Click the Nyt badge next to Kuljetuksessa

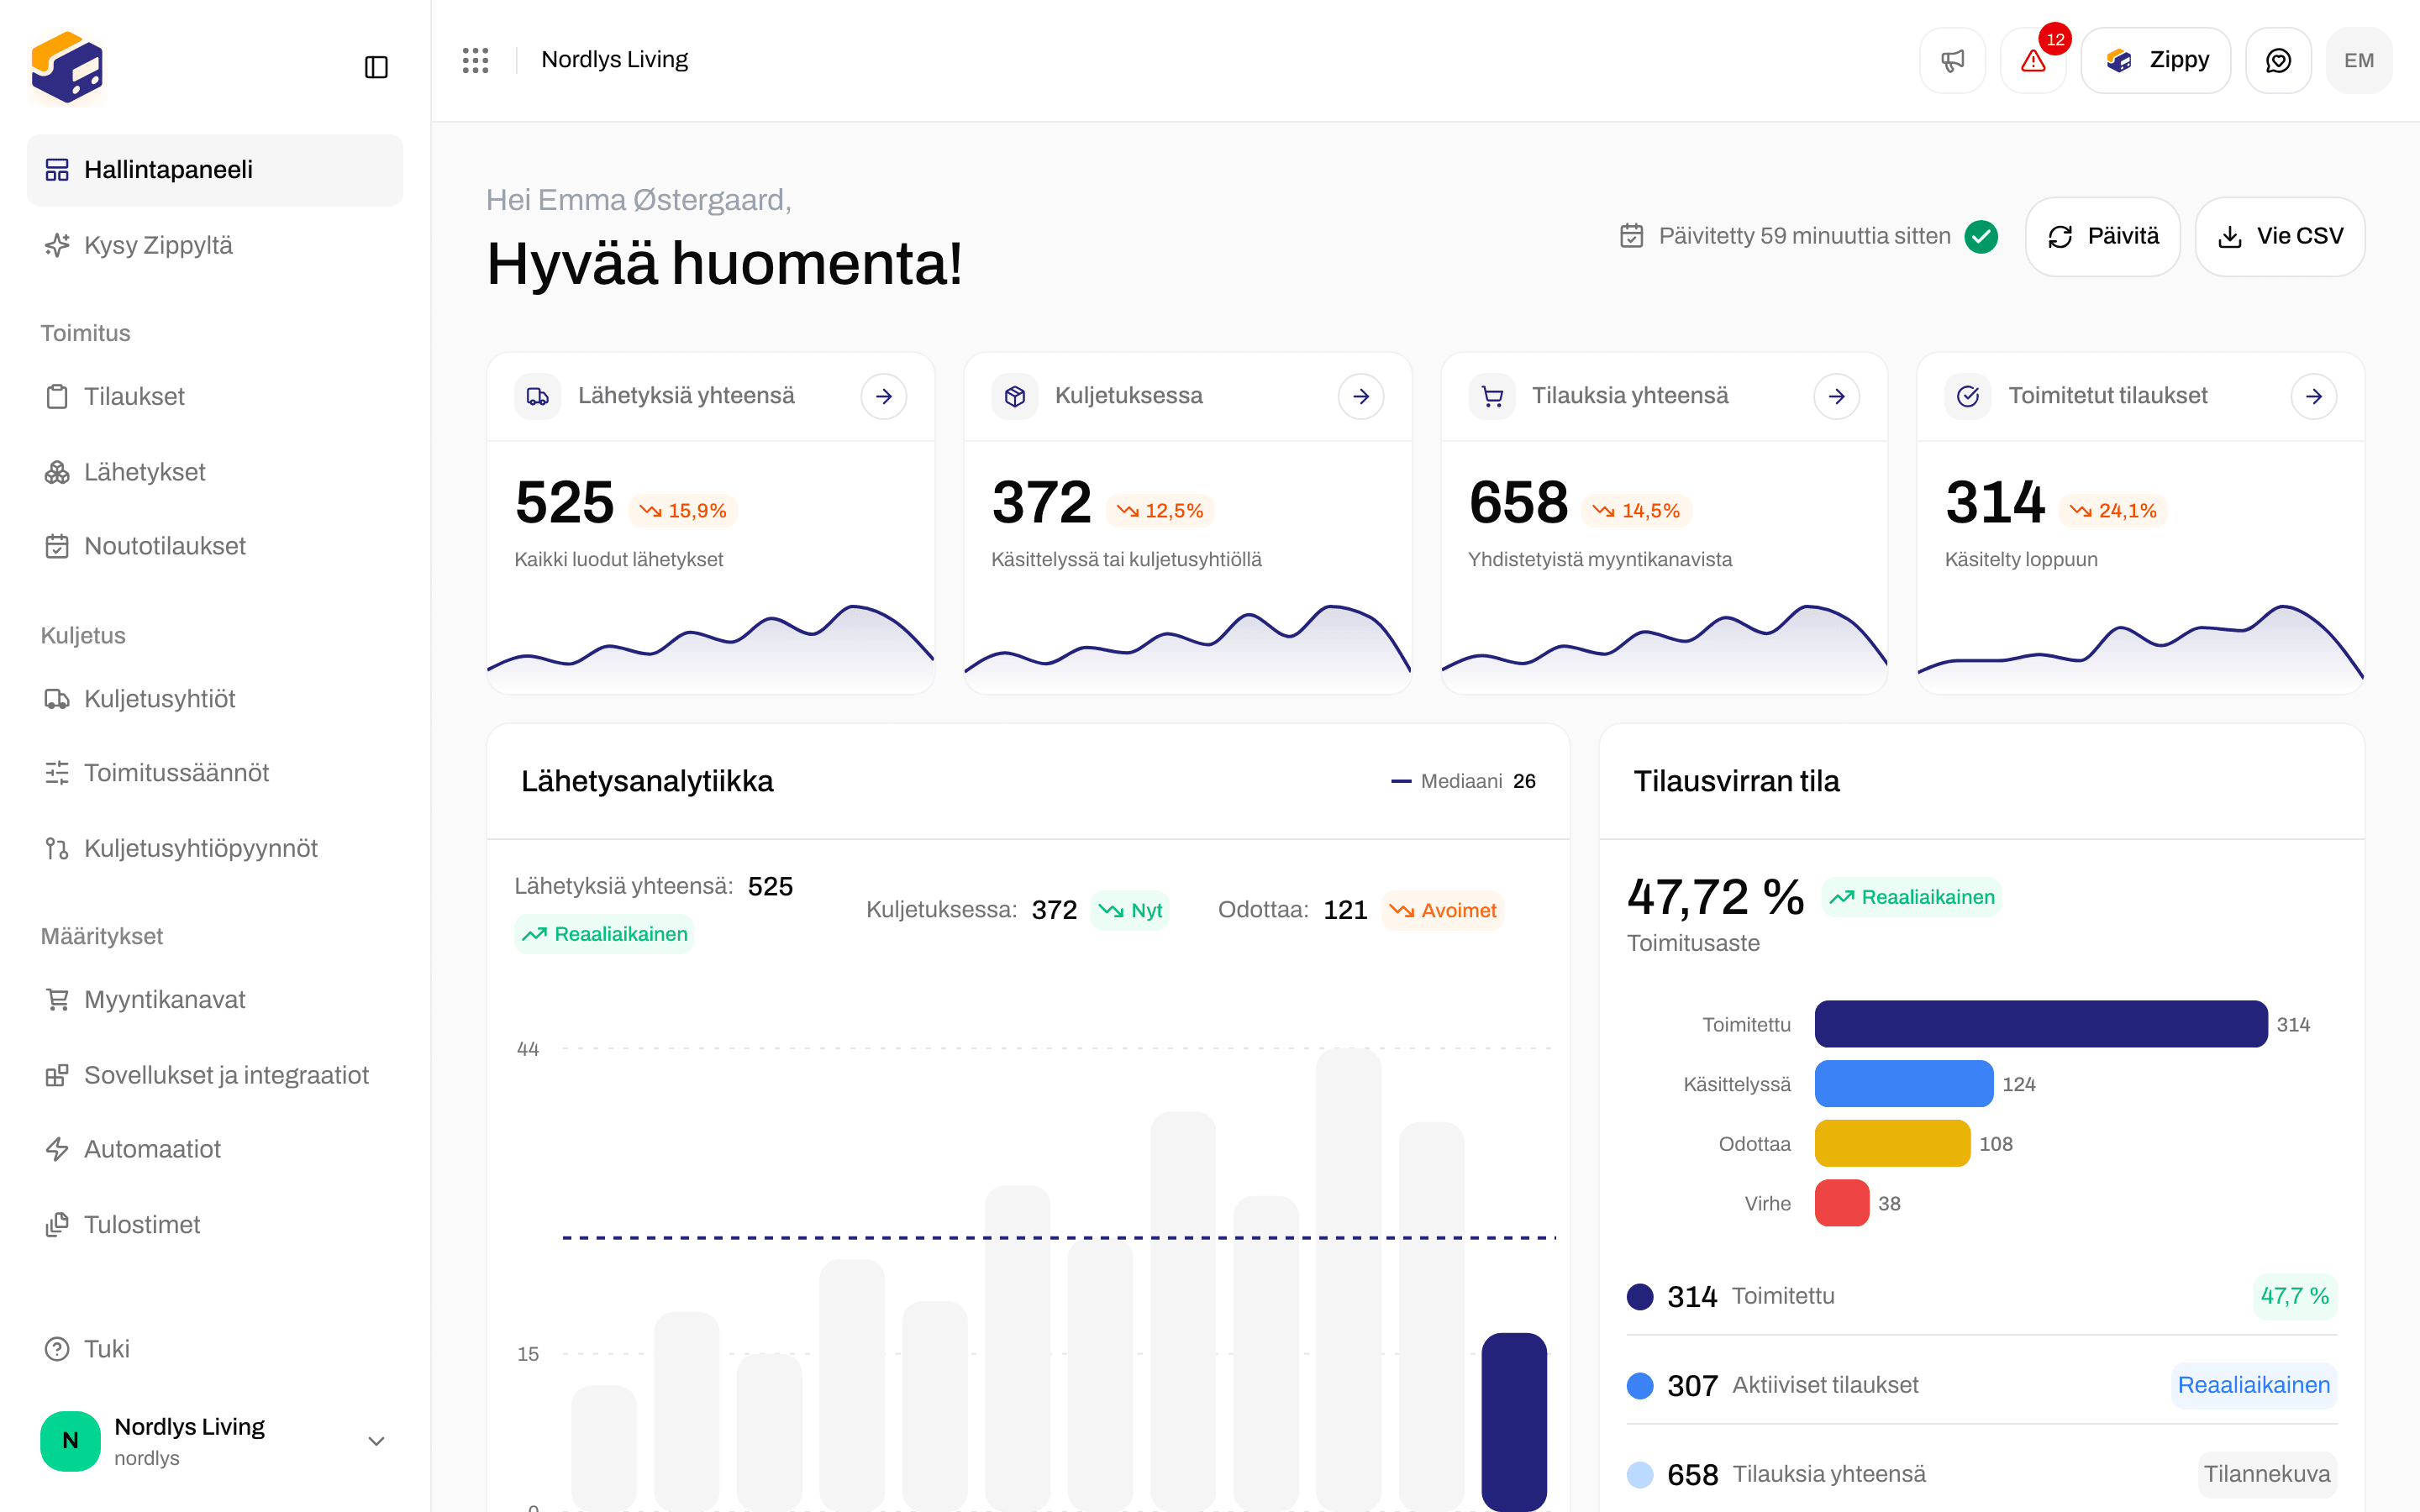click(1130, 911)
